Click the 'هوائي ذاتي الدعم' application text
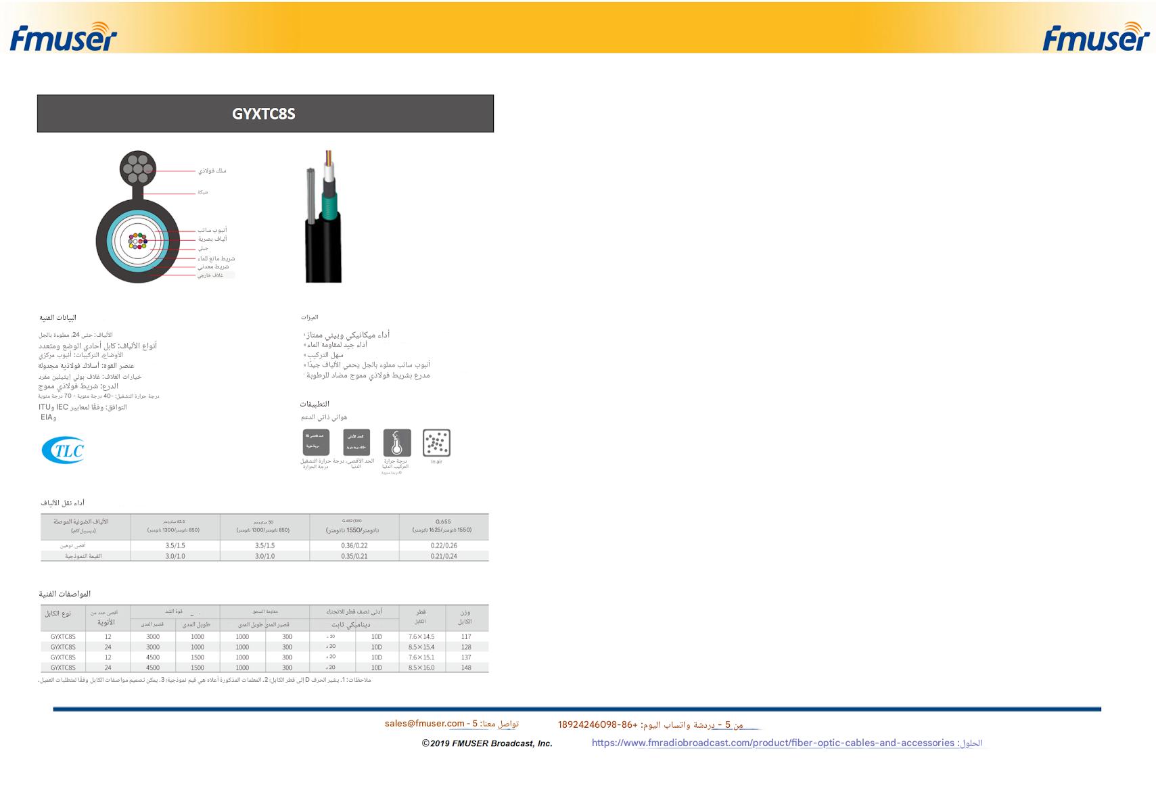The height and width of the screenshot is (790, 1156). point(324,417)
